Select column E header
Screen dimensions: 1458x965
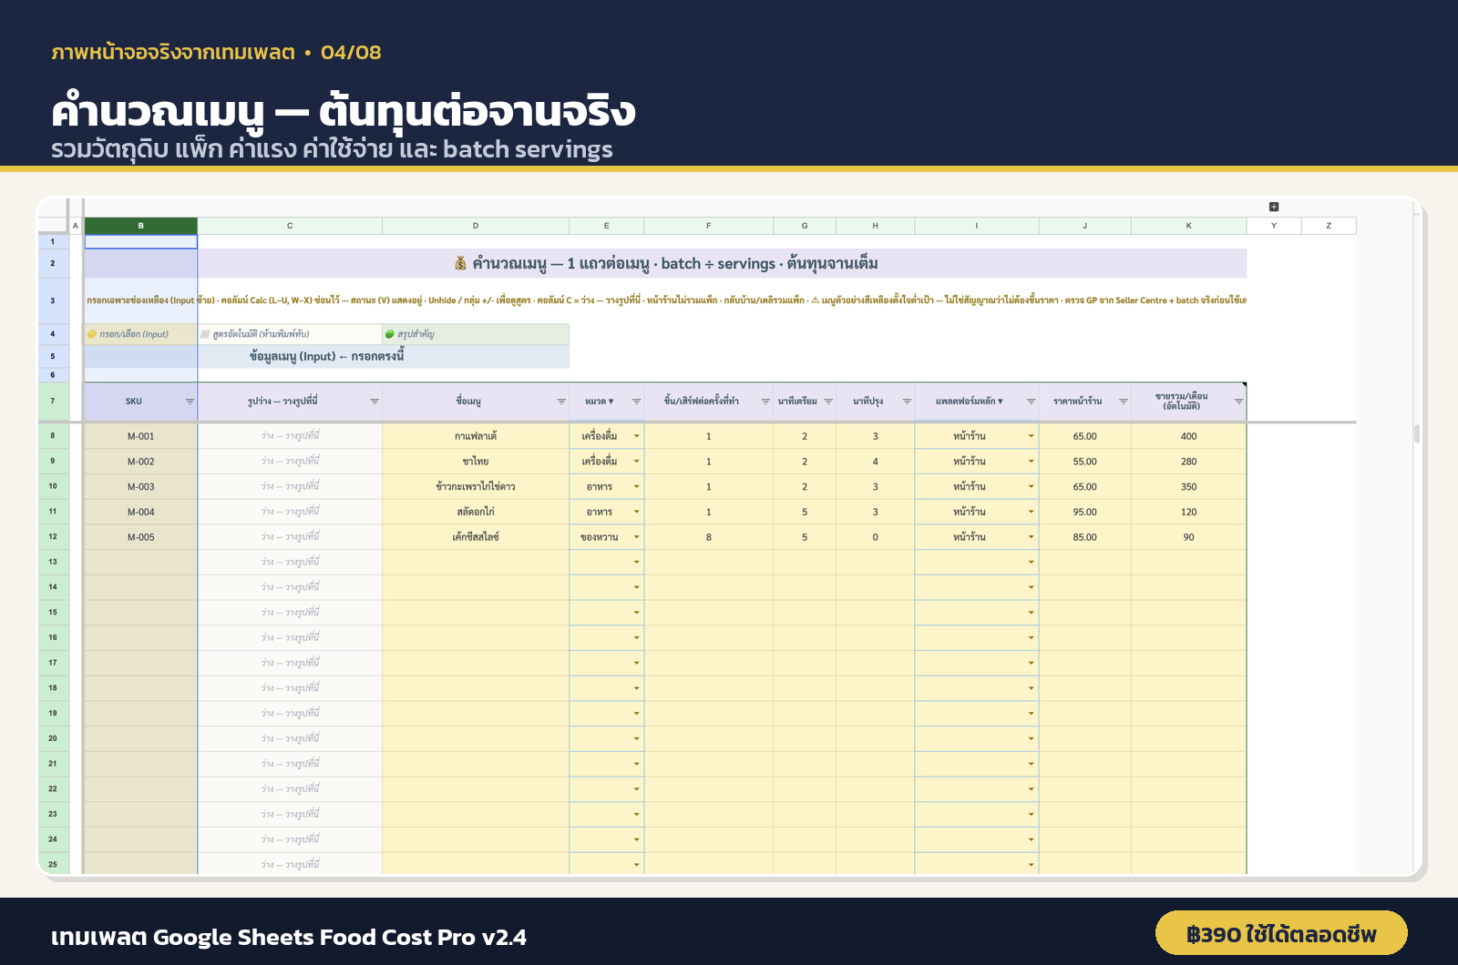point(607,226)
